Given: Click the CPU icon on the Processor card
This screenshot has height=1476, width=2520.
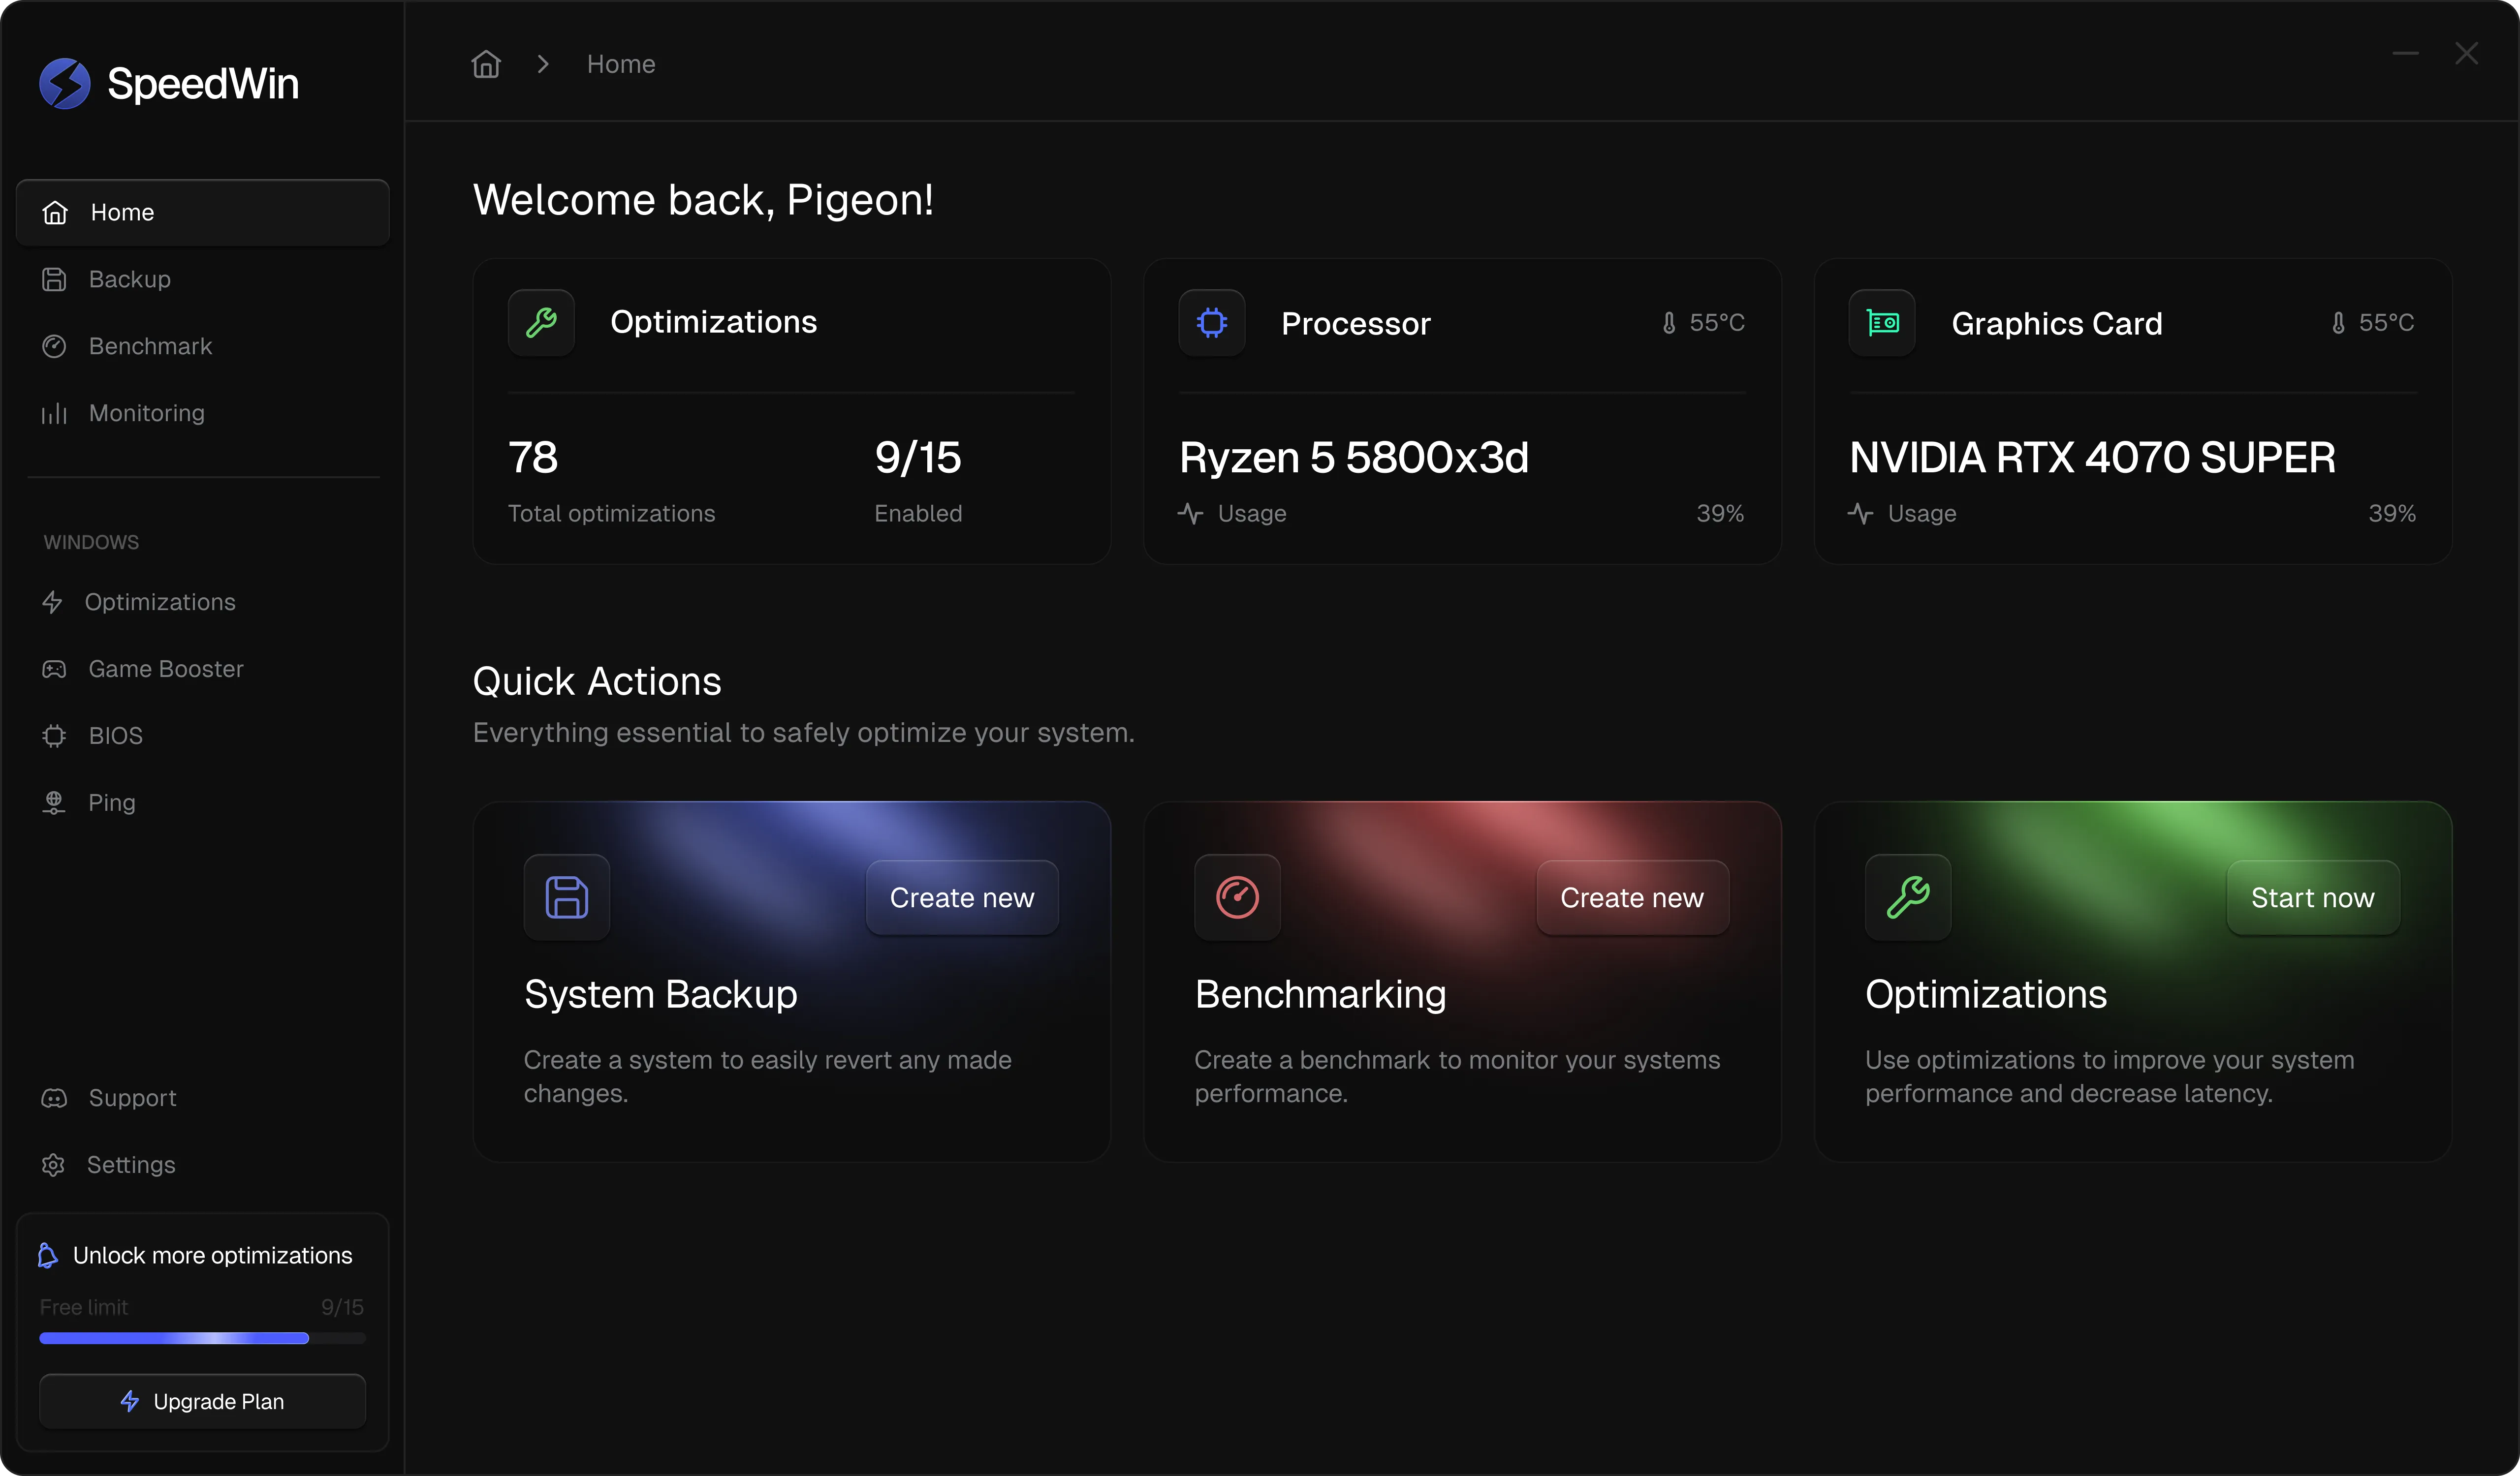Looking at the screenshot, I should point(1211,322).
